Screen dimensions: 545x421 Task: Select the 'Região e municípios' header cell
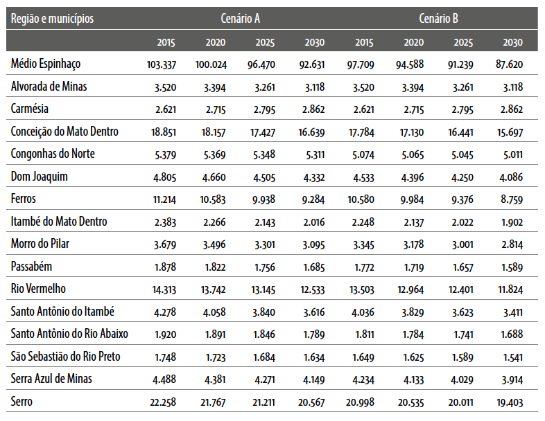pyautogui.click(x=53, y=19)
